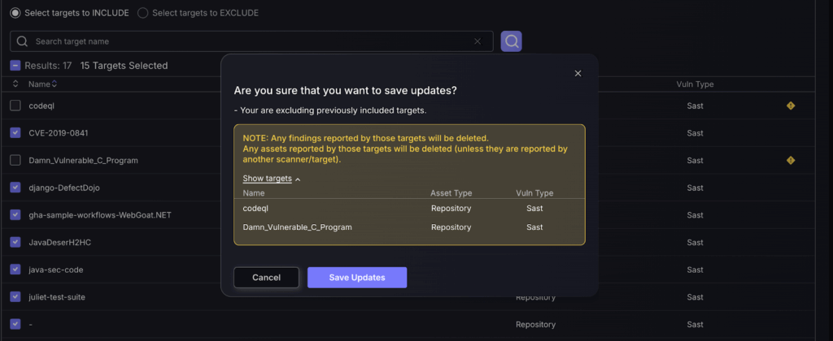Screen dimensions: 833x341
Task: Uncheck the CVE-2019-0841 checkbox
Action: [15, 132]
